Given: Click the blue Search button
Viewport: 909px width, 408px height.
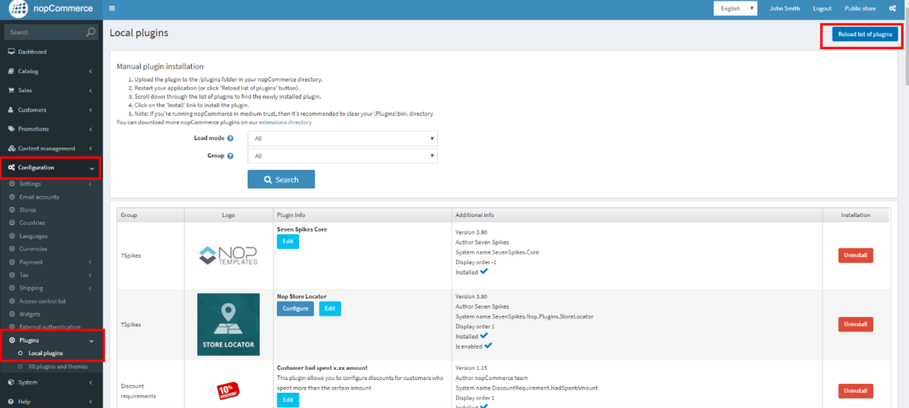Looking at the screenshot, I should pos(281,180).
